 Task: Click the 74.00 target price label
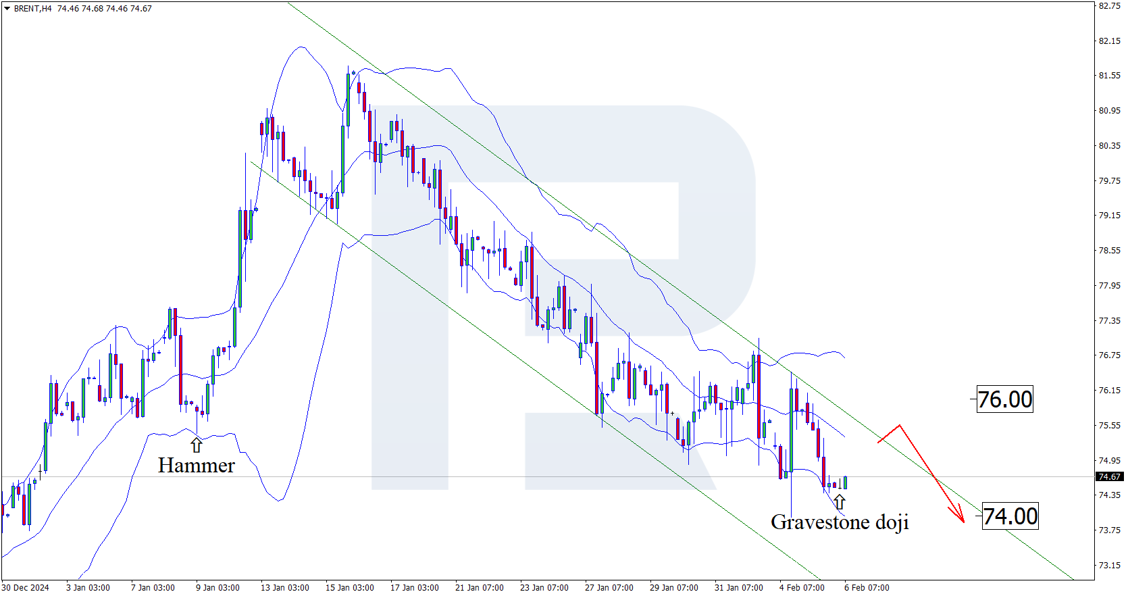coord(1010,516)
